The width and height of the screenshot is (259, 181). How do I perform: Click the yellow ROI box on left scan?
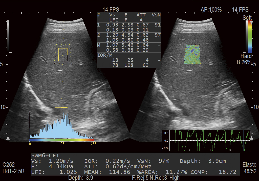tap(63, 55)
